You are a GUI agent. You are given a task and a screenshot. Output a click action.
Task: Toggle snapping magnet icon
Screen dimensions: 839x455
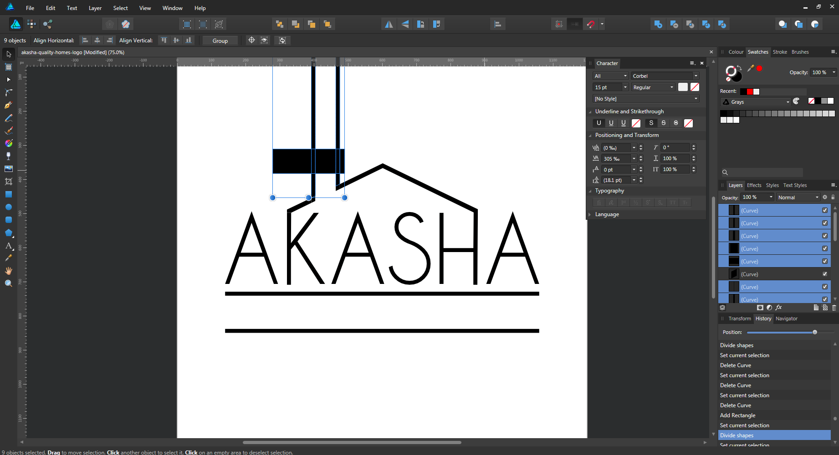coord(591,24)
